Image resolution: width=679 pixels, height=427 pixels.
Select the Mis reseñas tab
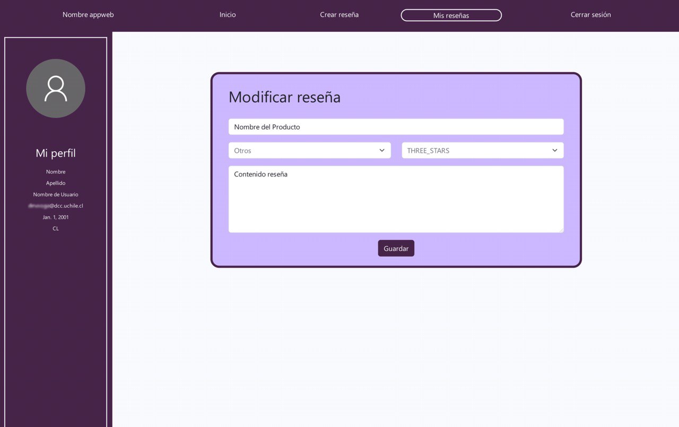tap(451, 15)
